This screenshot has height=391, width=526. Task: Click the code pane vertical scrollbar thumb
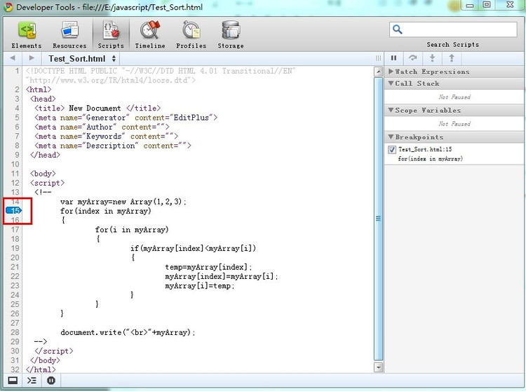pos(379,219)
